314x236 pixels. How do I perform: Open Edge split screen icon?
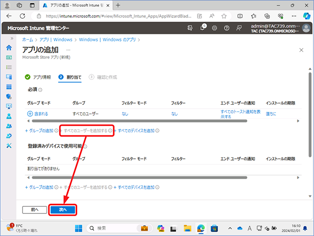coord(240,16)
